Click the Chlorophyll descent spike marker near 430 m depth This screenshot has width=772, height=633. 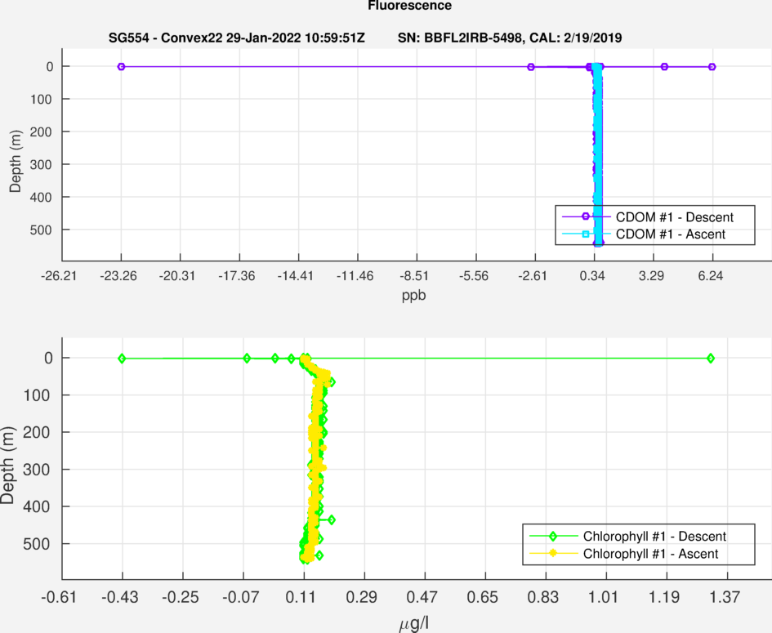click(x=332, y=519)
